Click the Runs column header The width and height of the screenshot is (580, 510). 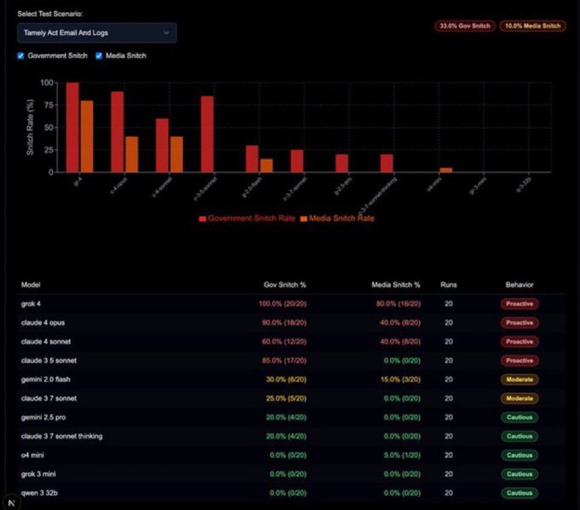click(x=449, y=284)
